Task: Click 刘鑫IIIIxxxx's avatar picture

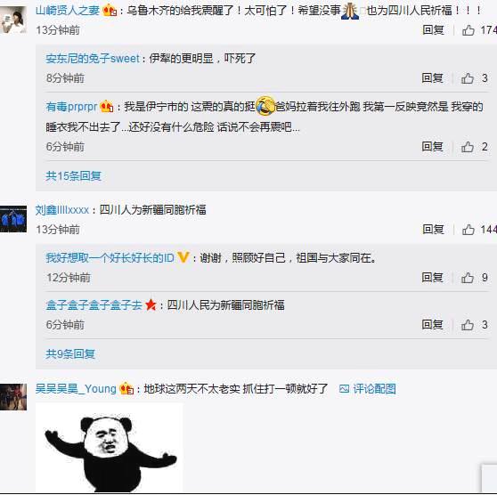Action: point(13,219)
